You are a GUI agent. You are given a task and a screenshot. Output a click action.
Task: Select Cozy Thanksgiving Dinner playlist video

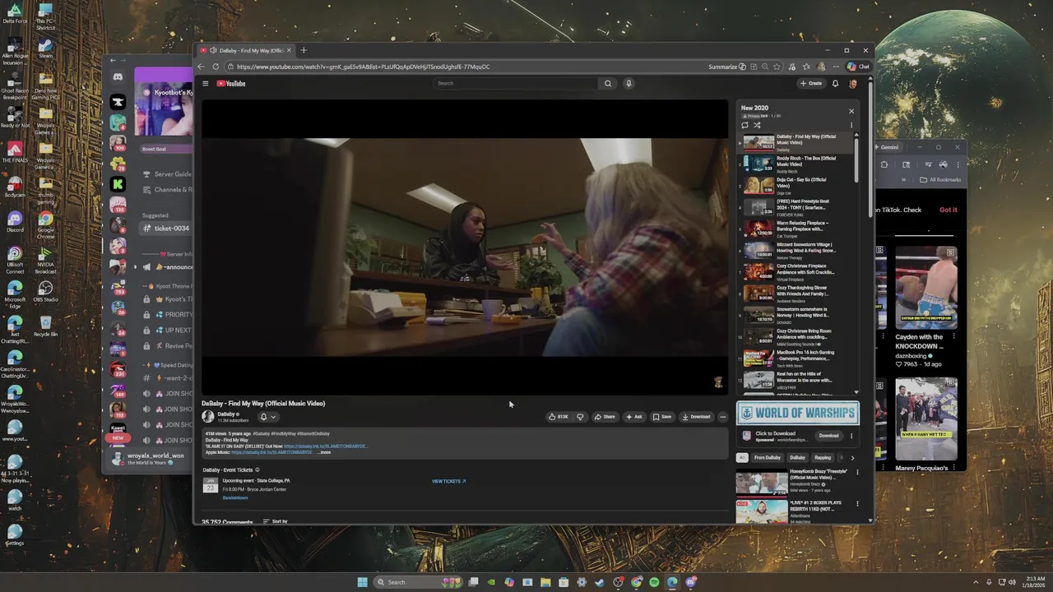[x=796, y=293]
